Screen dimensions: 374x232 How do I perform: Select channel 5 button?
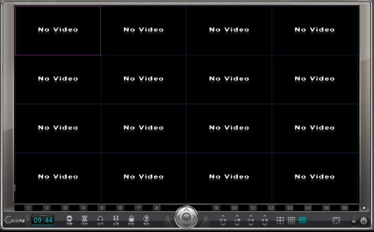(102, 208)
